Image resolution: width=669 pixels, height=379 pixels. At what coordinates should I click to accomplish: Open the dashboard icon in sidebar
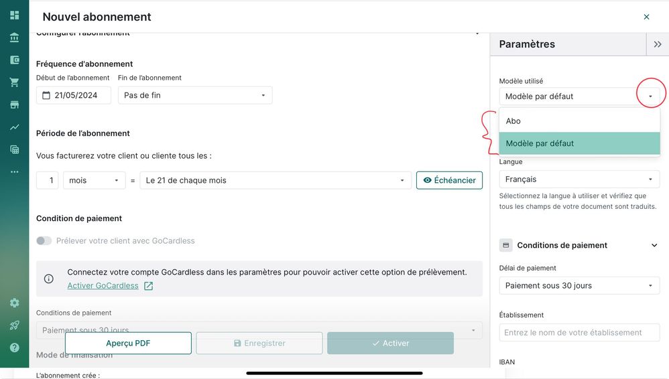[x=14, y=15]
